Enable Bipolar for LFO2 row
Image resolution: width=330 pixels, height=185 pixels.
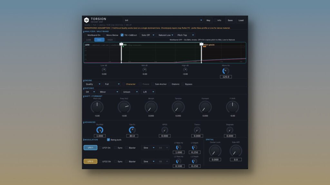click(x=126, y=162)
